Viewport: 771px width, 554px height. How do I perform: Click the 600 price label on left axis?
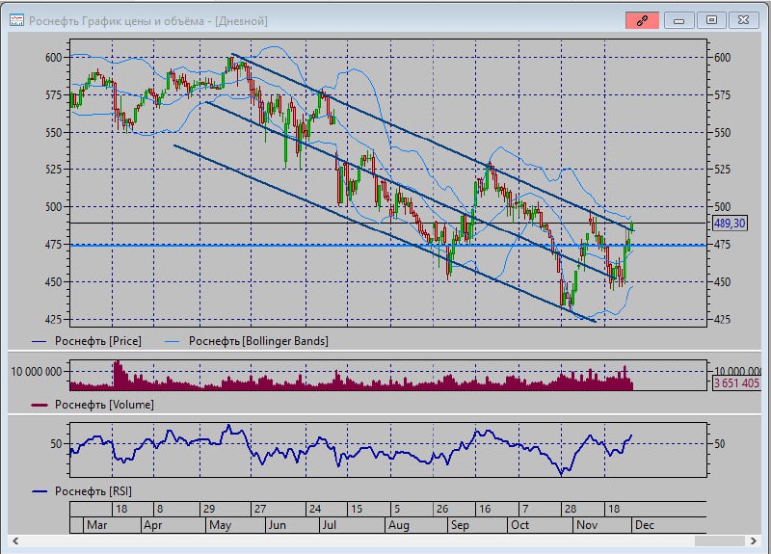53,58
